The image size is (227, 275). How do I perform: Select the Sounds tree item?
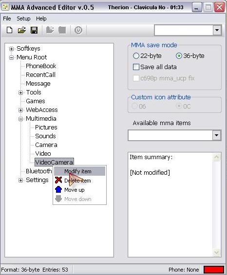[45, 136]
